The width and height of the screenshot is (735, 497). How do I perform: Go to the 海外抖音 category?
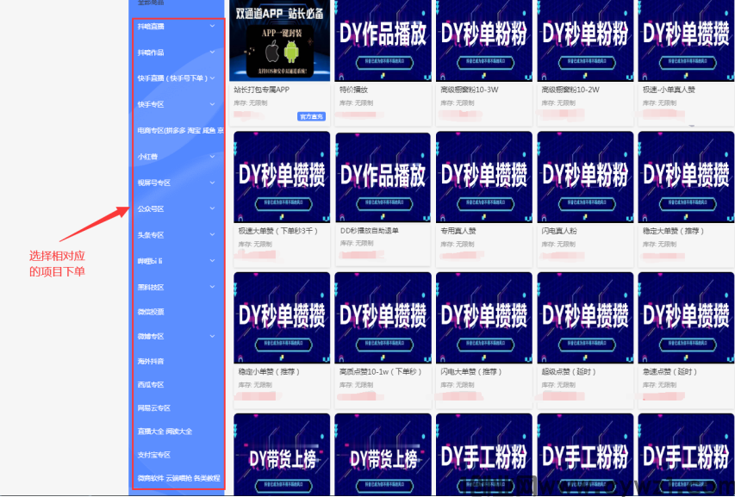[151, 361]
